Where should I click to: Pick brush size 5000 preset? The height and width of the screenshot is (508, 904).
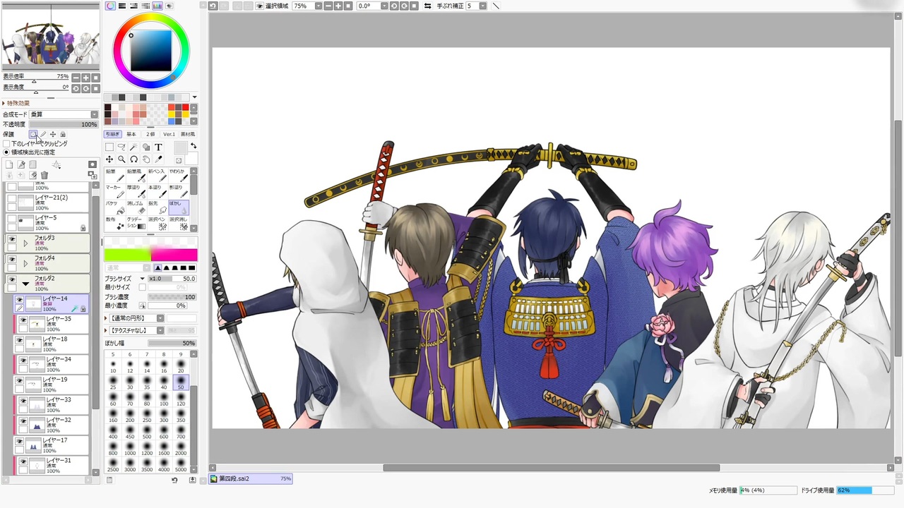click(x=181, y=466)
